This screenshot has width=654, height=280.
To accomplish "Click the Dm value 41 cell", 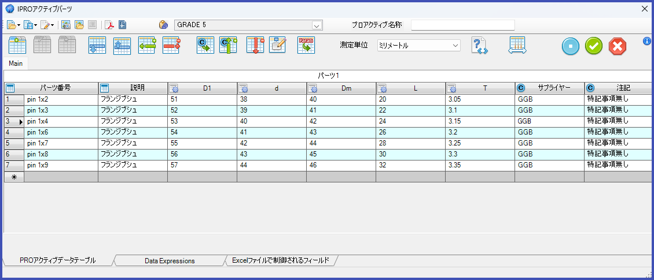I will tap(341, 110).
